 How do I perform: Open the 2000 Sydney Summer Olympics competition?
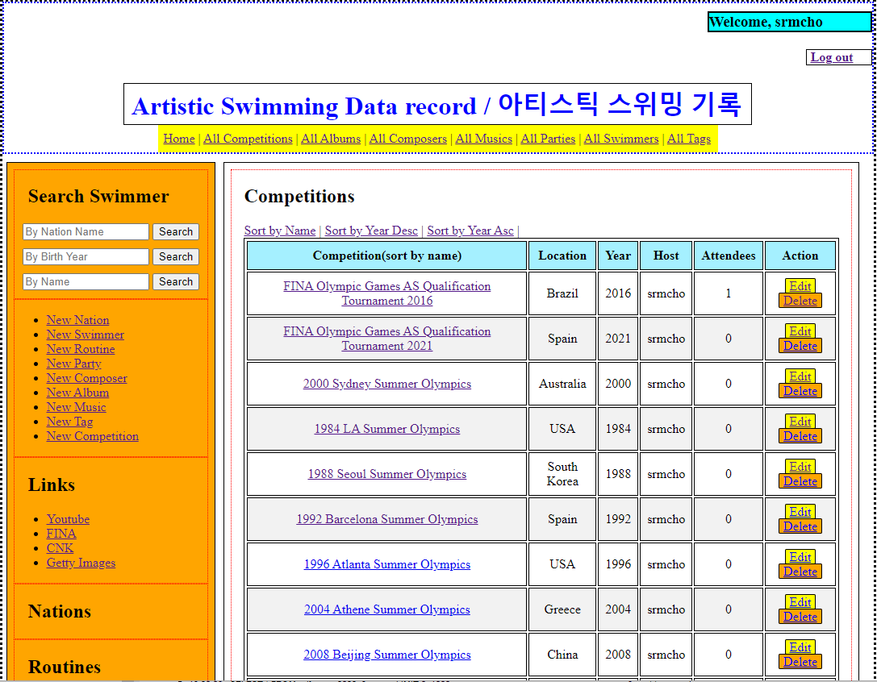tap(387, 384)
